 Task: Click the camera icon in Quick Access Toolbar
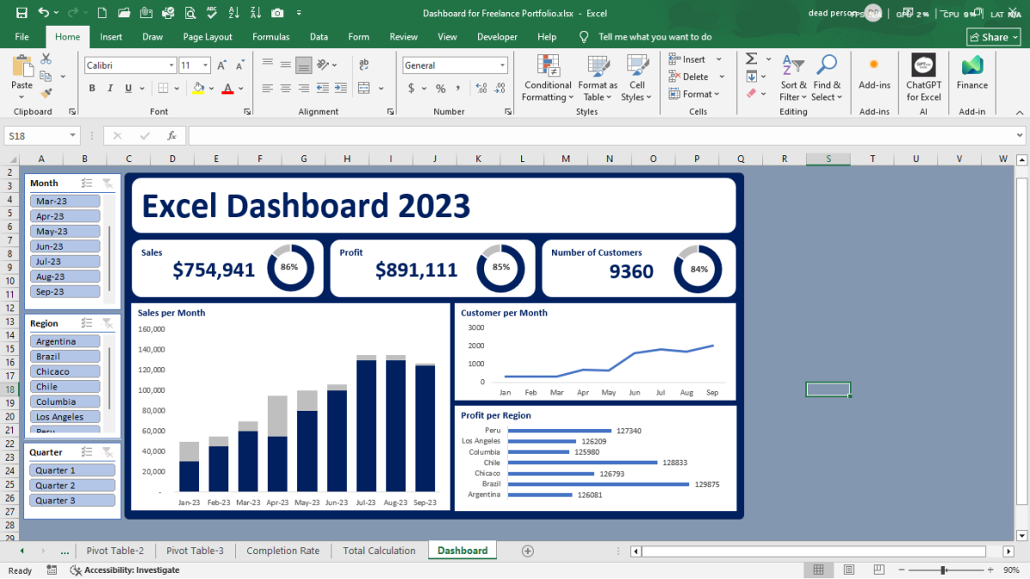point(276,13)
